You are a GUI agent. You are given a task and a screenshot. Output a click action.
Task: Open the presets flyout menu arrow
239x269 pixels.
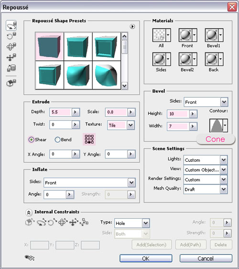[132, 27]
